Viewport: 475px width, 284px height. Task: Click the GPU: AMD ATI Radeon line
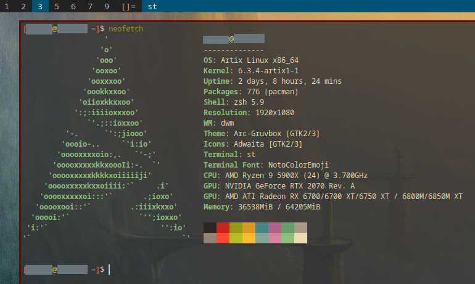[x=333, y=197]
